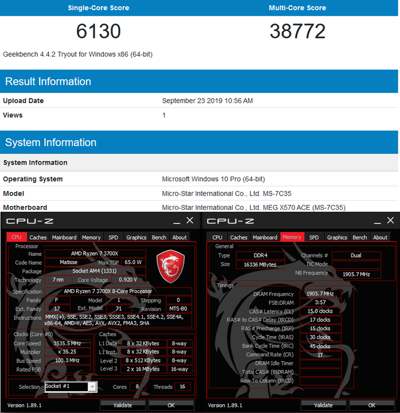The height and width of the screenshot is (413, 400).
Task: Open the Memory tab in left CPU-Z window
Action: tap(91, 237)
